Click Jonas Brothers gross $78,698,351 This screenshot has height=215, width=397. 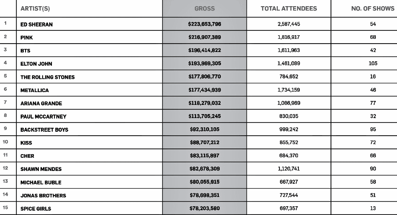204,195
